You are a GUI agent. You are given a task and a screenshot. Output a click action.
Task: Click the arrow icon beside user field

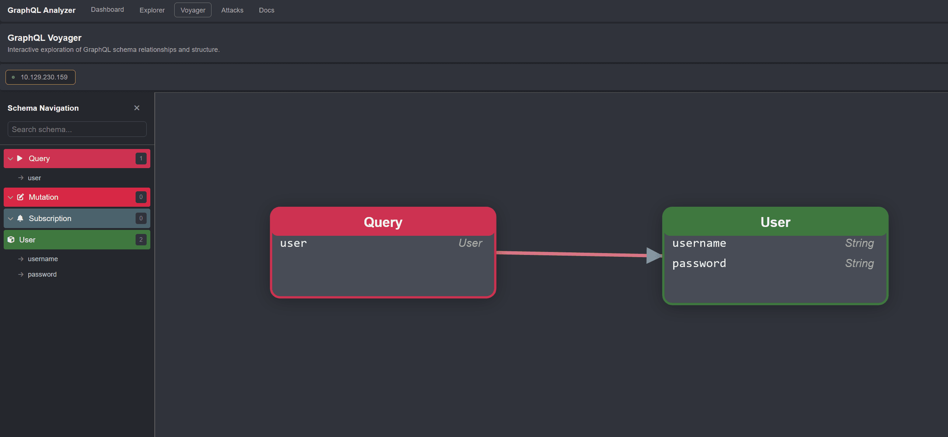(x=21, y=177)
